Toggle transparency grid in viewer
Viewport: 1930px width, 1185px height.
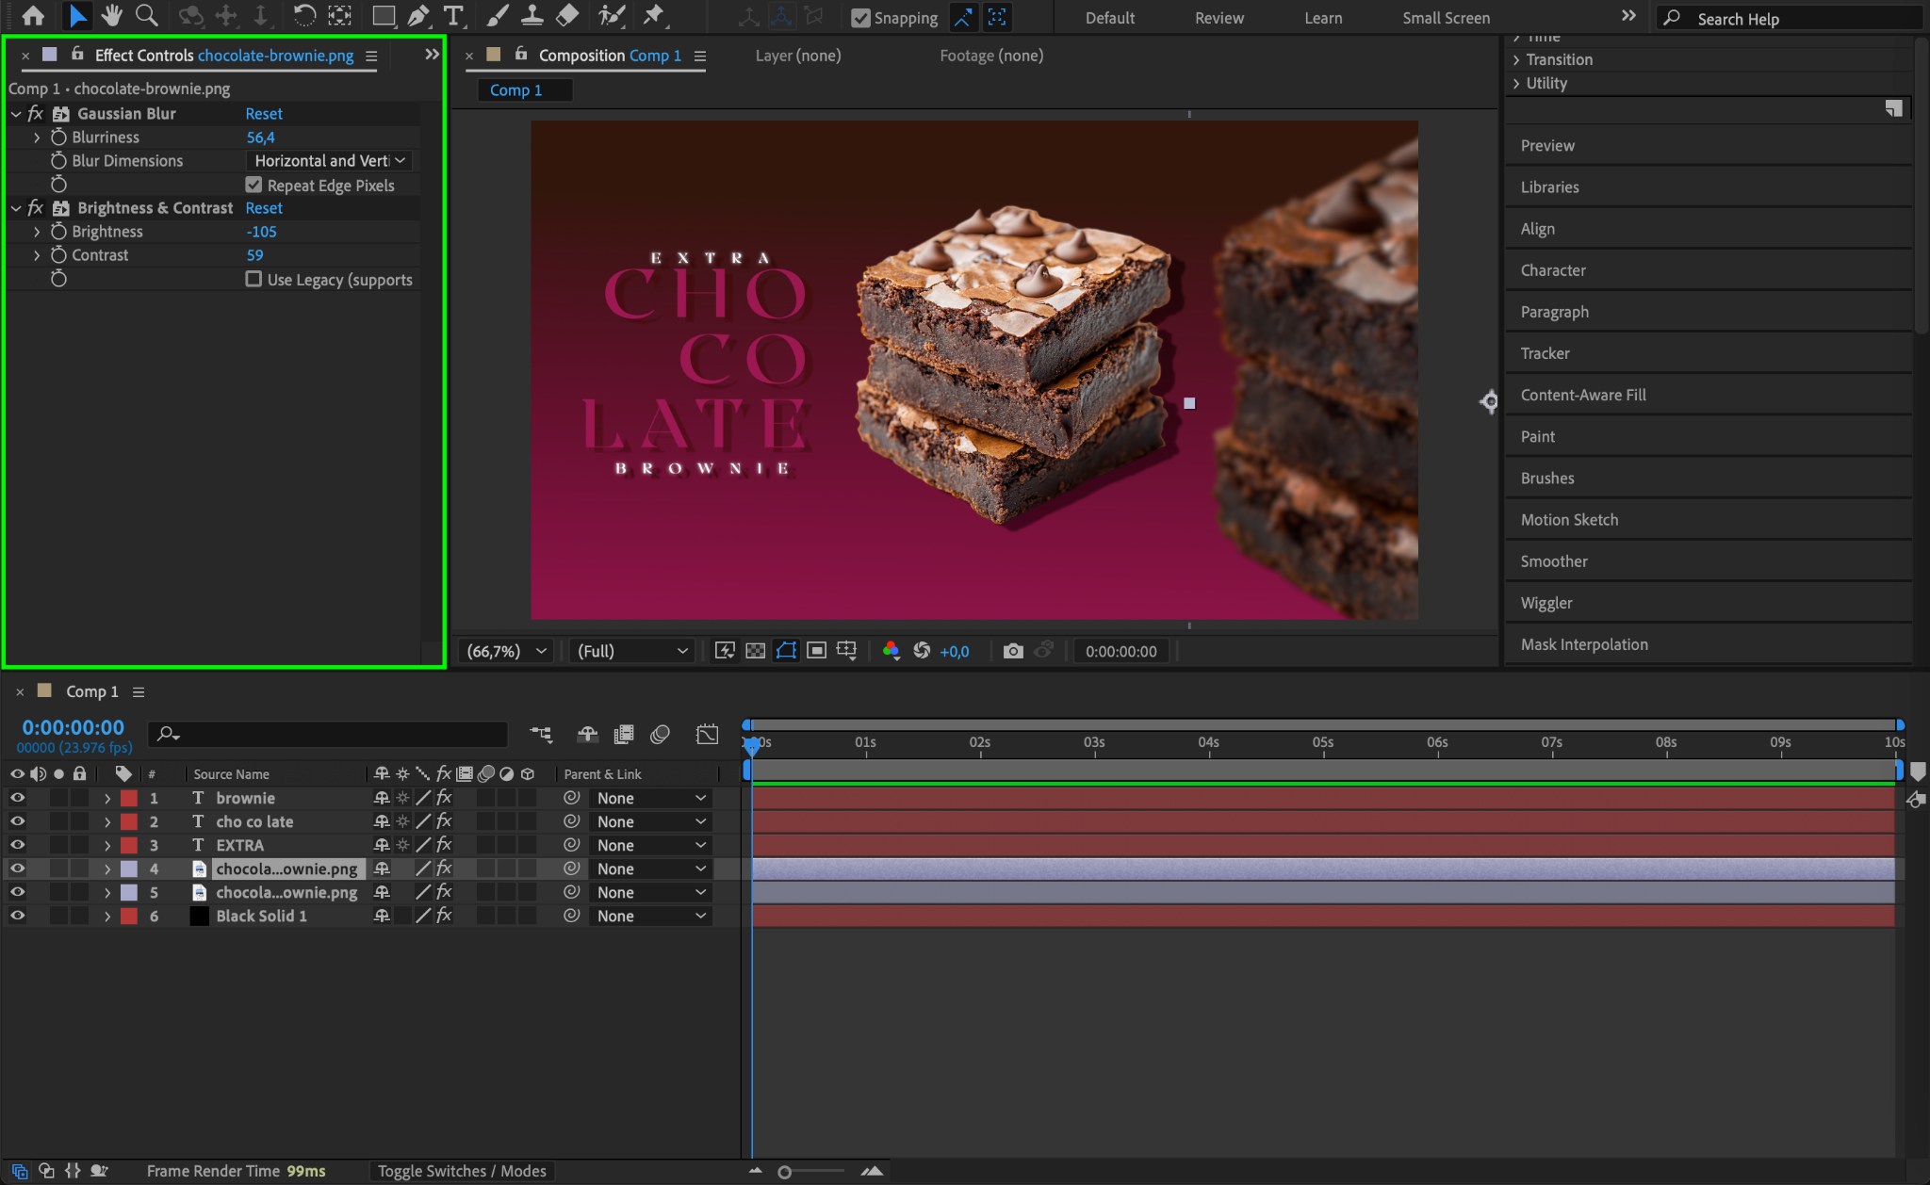[x=755, y=651]
